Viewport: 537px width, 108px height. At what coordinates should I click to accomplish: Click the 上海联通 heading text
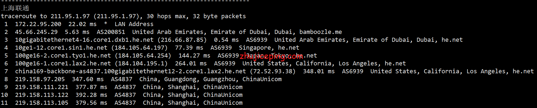pyautogui.click(x=15, y=8)
